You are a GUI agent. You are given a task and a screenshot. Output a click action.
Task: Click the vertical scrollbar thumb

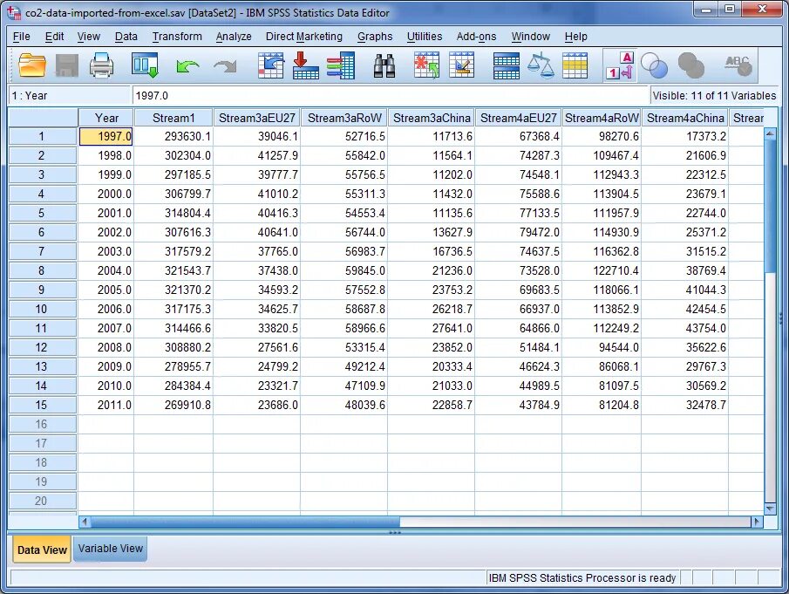click(x=770, y=207)
